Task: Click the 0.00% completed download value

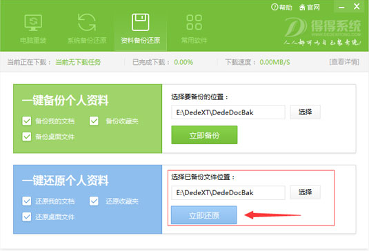Action: 183,62
